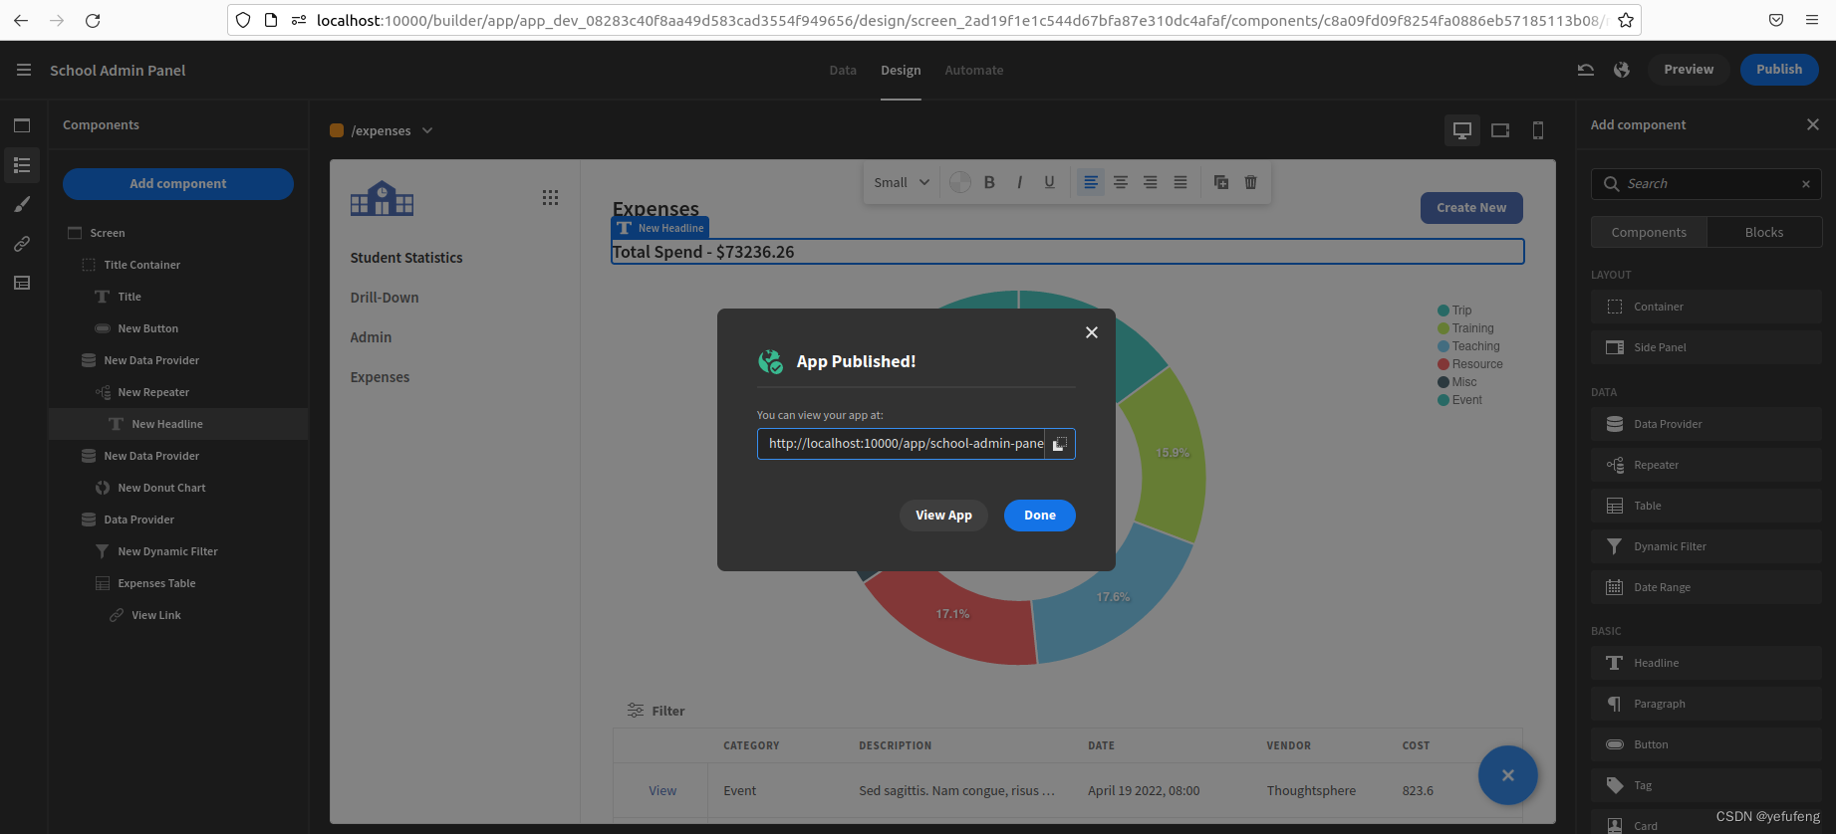Open the app grid dots icon in preview
The height and width of the screenshot is (834, 1836).
click(550, 197)
